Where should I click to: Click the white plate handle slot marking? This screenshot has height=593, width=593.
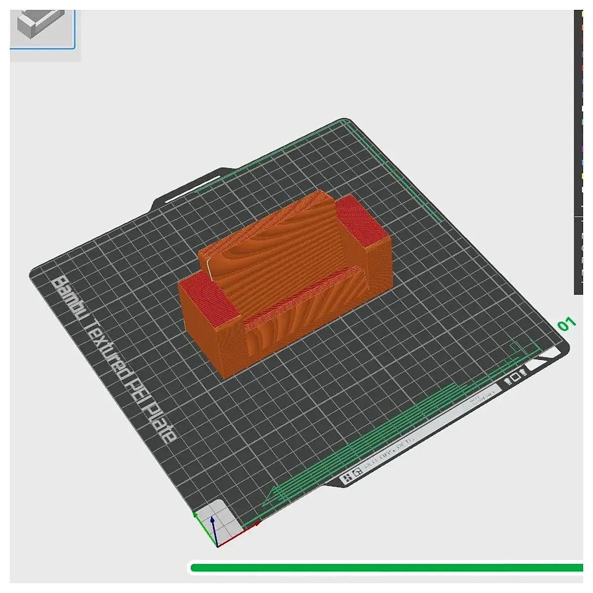point(193,188)
